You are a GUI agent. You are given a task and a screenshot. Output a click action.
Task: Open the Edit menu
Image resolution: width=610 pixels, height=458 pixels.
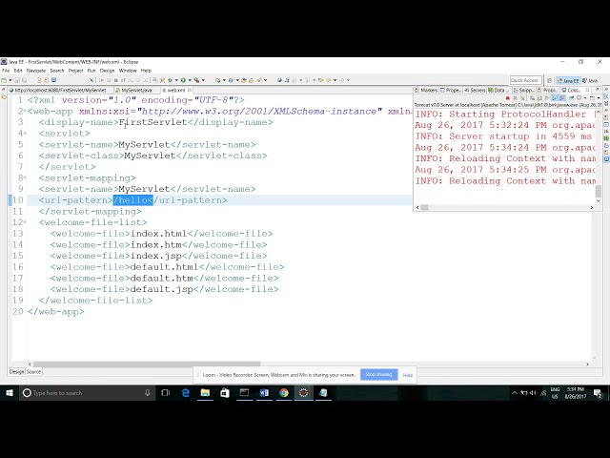pos(18,71)
